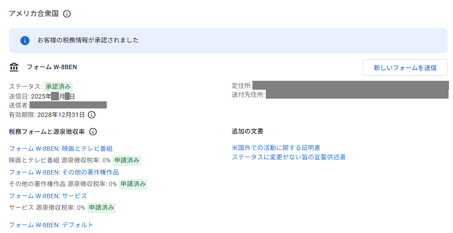Screen dimensions: 453x233
Task: Click the 有効期限 2028年12月31日 text
Action: click(47, 115)
